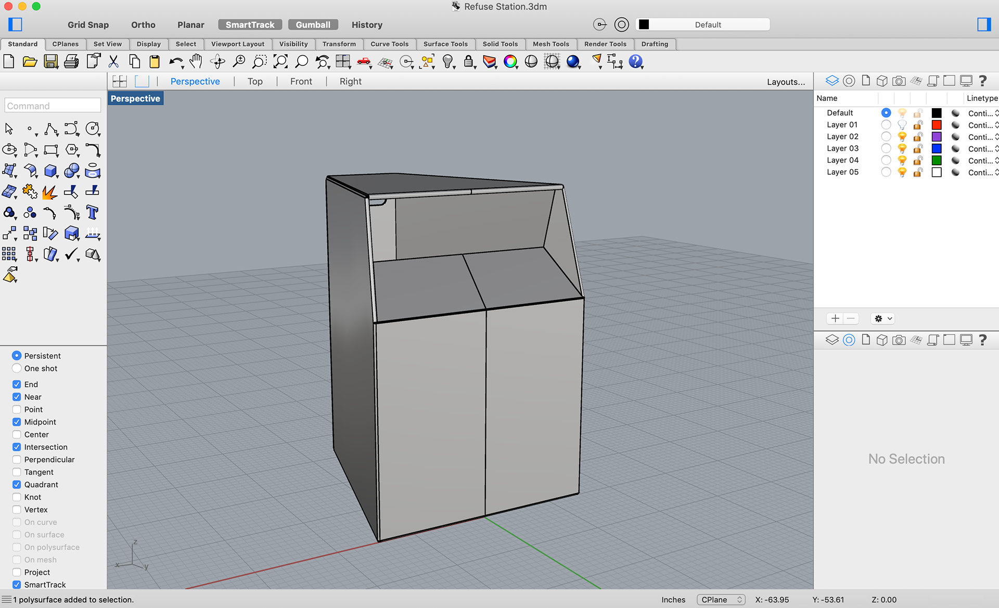The width and height of the screenshot is (999, 608).
Task: Open the Perspective viewport title menu
Action: (x=135, y=98)
